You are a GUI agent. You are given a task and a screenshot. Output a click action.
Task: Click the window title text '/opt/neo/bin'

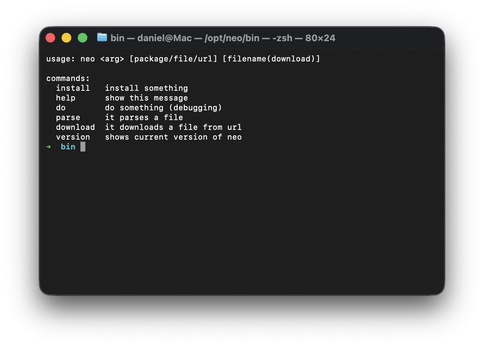coord(232,38)
